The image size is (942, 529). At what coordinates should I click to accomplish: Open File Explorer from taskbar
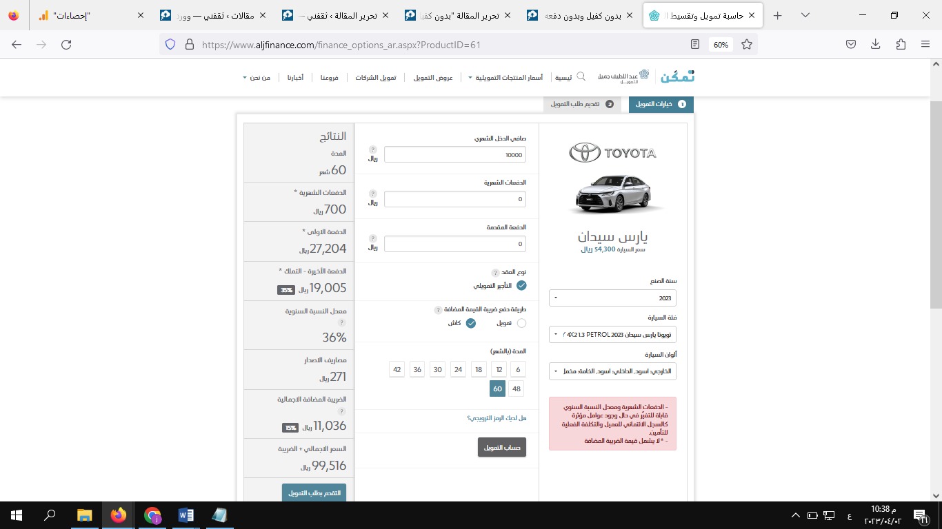pyautogui.click(x=84, y=515)
